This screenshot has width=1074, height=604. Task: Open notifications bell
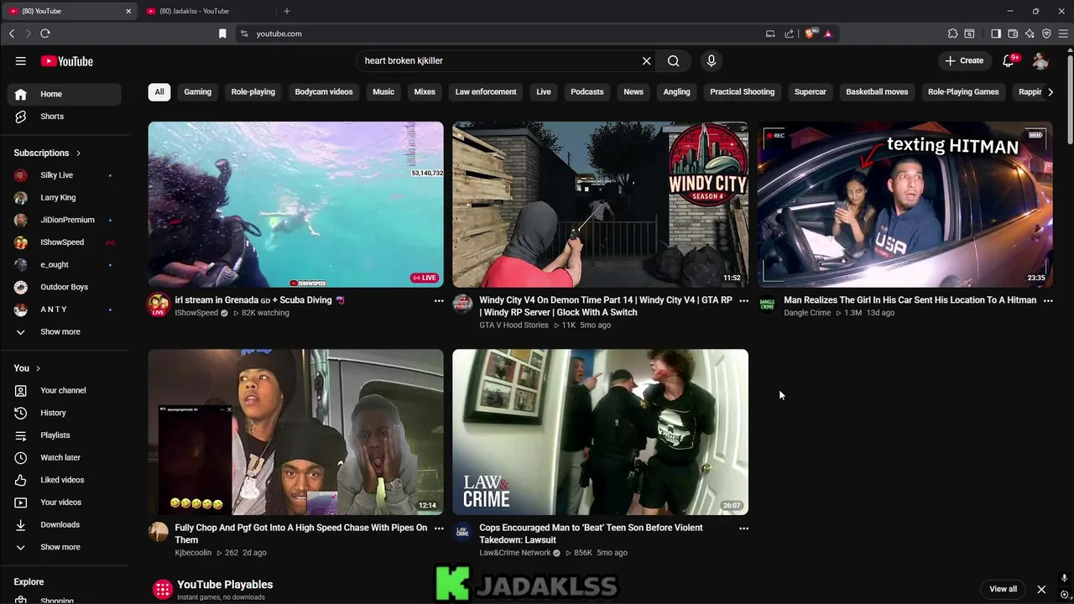1009,61
